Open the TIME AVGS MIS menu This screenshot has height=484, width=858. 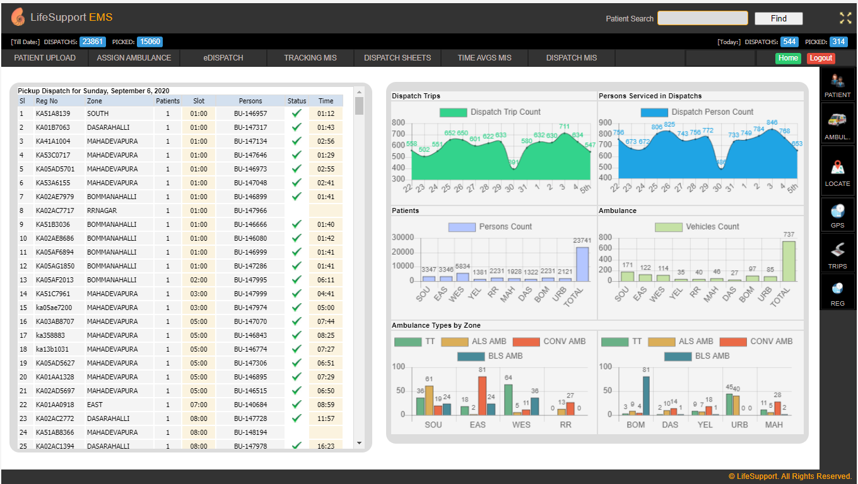[485, 57]
